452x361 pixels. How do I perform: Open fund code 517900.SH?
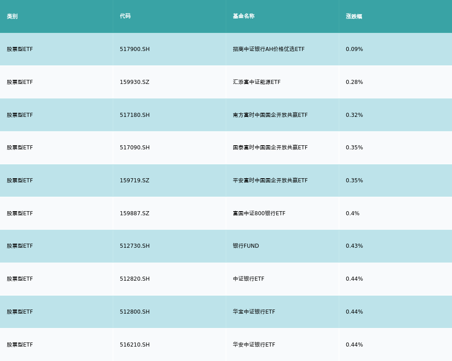tap(135, 49)
